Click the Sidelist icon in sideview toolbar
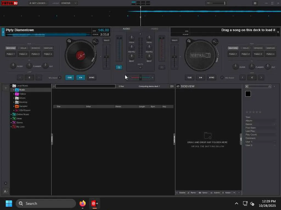The width and height of the screenshot is (281, 210). 177,193
